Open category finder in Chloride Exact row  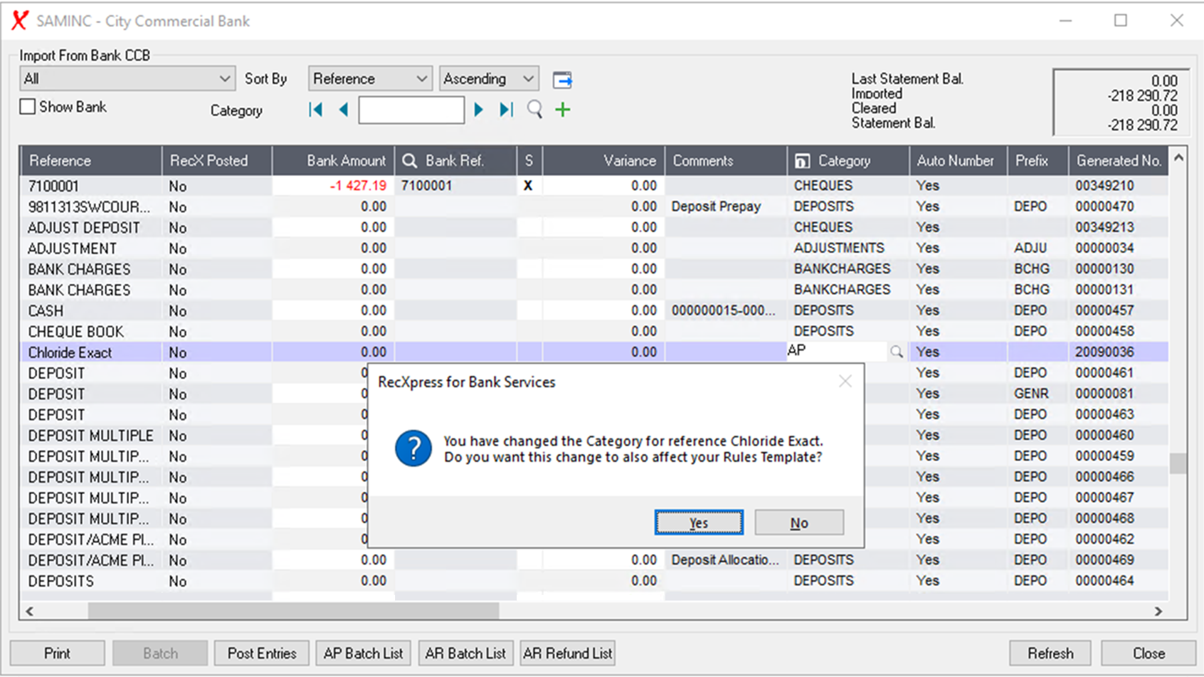[896, 352]
